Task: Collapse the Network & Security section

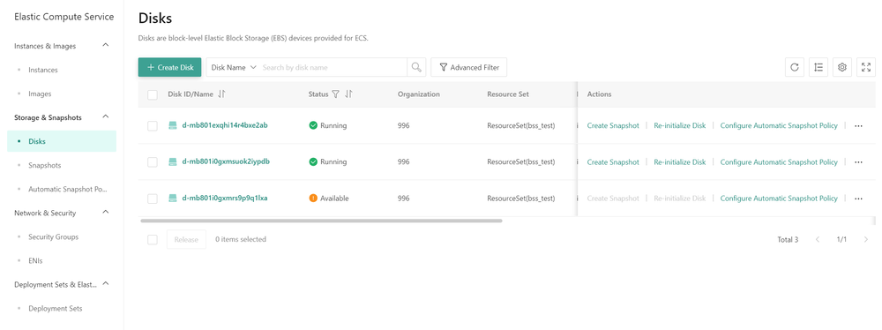Action: 106,213
